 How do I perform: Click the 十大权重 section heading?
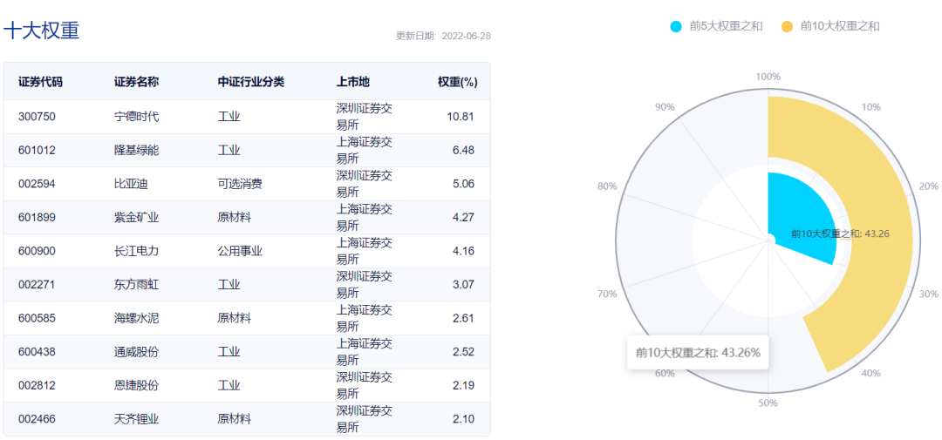(x=41, y=30)
